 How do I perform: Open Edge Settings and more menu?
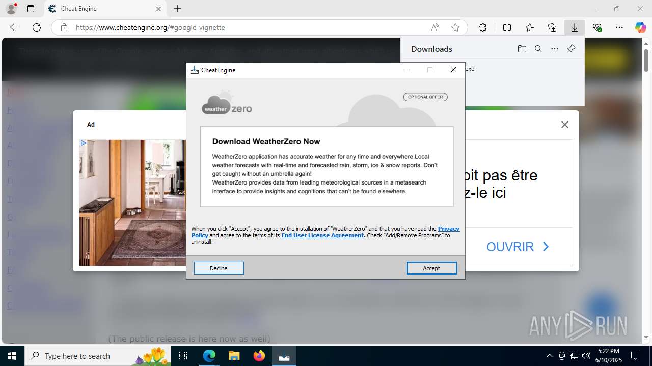coord(619,27)
